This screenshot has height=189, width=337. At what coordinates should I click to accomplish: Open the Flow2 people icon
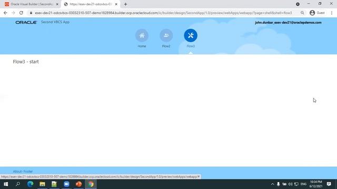pos(166,35)
